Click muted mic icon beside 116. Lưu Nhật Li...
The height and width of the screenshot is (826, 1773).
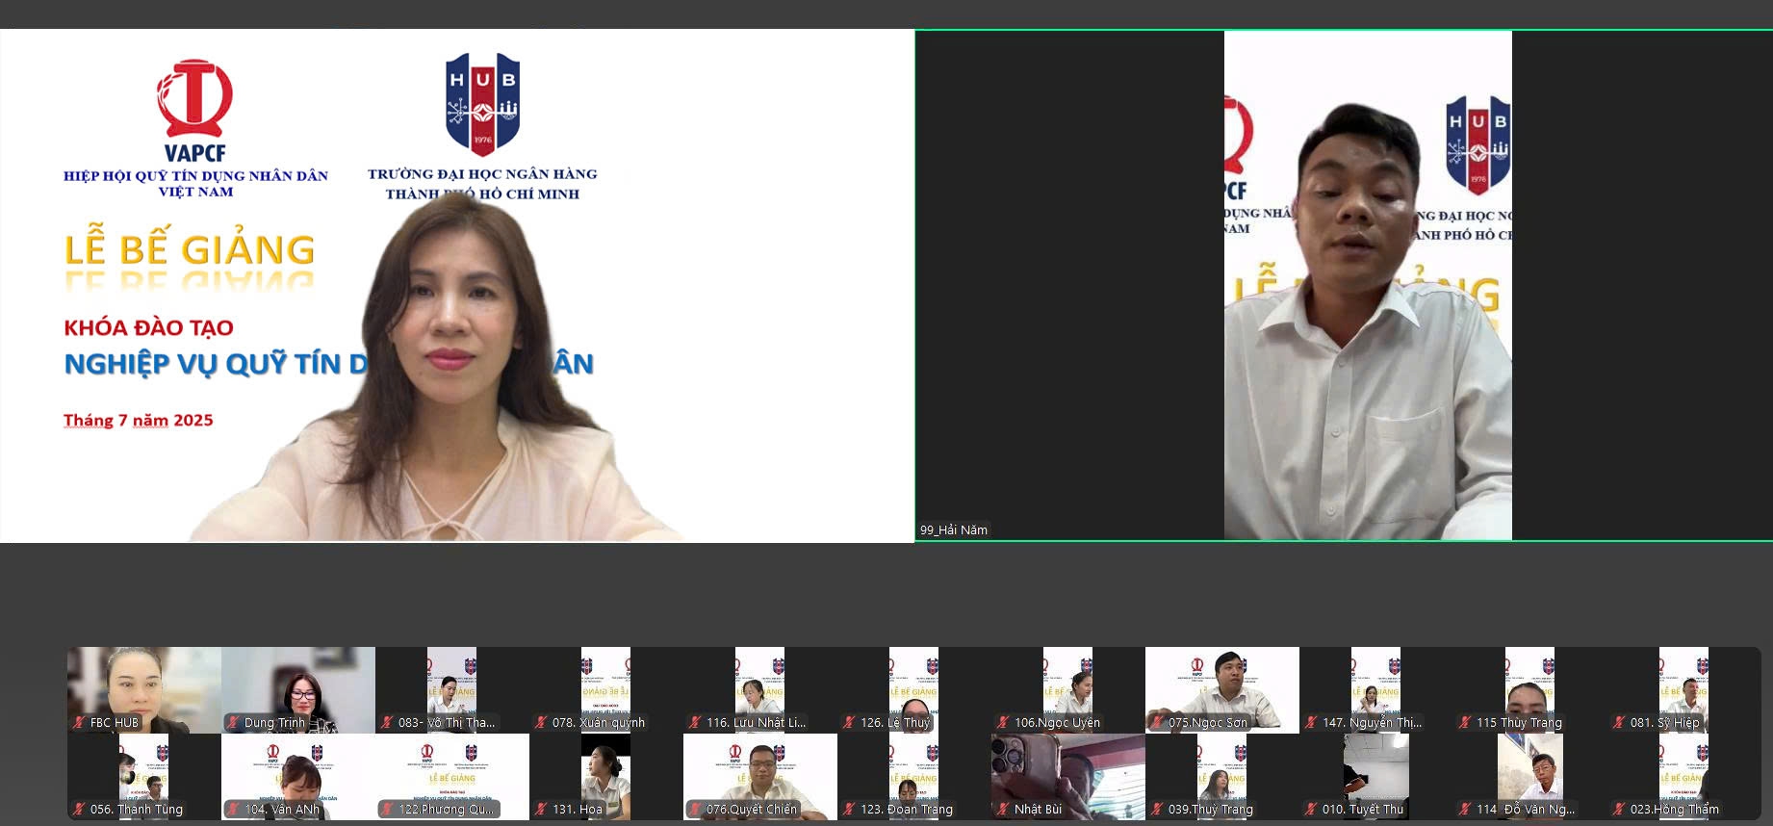pos(695,722)
